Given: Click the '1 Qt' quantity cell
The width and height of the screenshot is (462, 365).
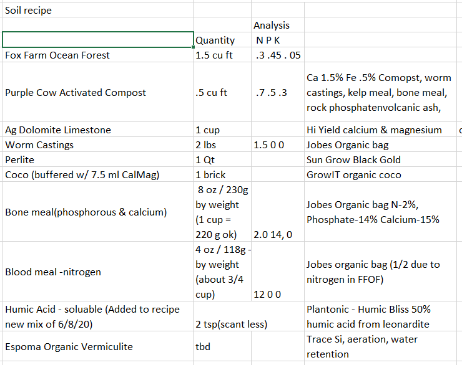Looking at the screenshot, I should click(222, 159).
